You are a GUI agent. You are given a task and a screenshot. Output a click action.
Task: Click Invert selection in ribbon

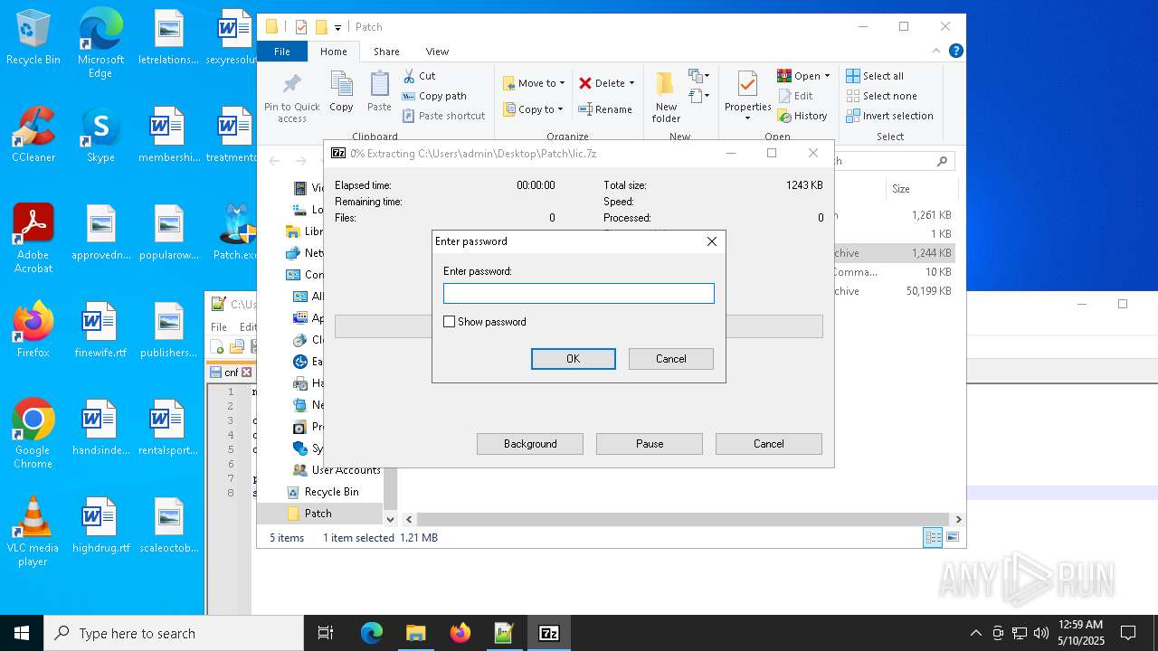pyautogui.click(x=889, y=116)
